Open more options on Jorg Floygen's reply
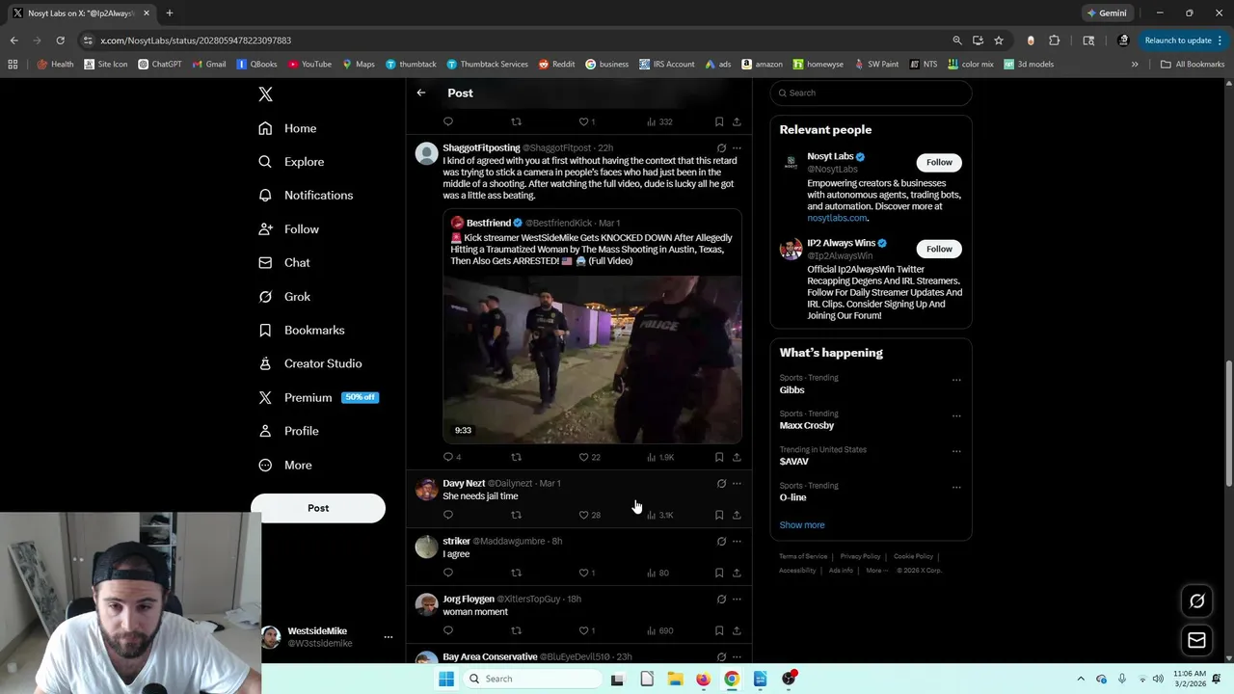Image resolution: width=1234 pixels, height=694 pixels. point(737,600)
